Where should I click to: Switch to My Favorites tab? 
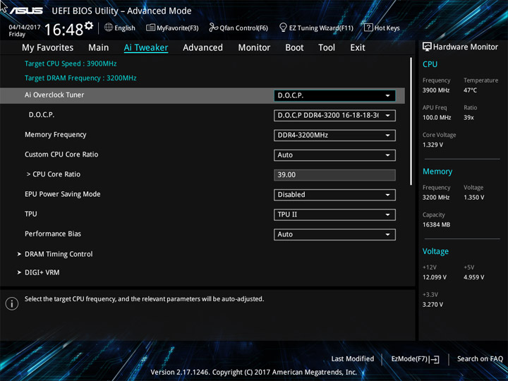(x=48, y=48)
